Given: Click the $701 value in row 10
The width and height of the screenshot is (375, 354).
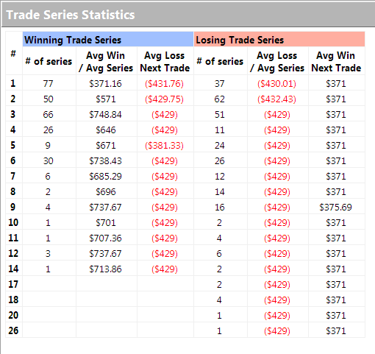Looking at the screenshot, I should [x=106, y=223].
